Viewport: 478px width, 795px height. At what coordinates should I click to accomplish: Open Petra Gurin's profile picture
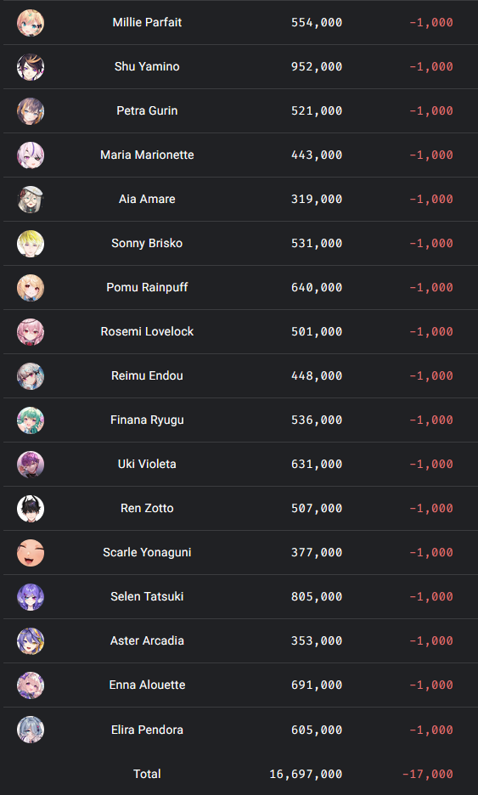[31, 111]
